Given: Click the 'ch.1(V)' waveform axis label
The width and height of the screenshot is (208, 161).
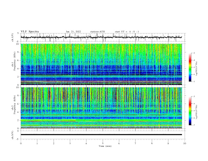Looking at the screenshot, I should 13,37.
